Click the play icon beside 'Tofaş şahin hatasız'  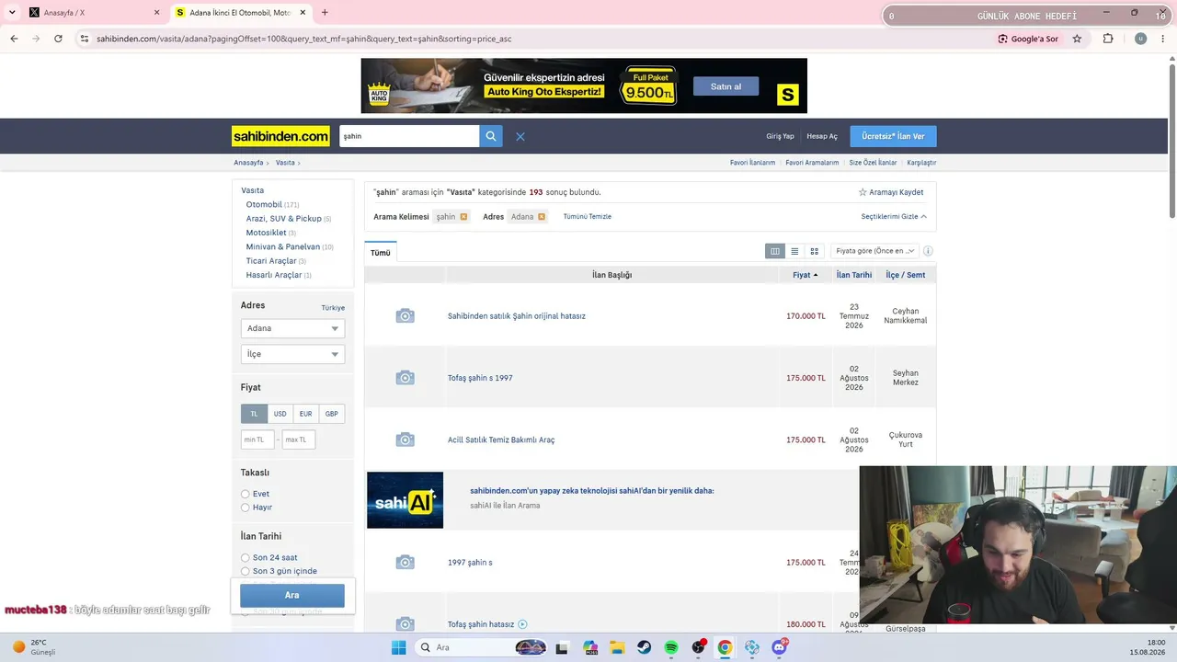tap(522, 624)
